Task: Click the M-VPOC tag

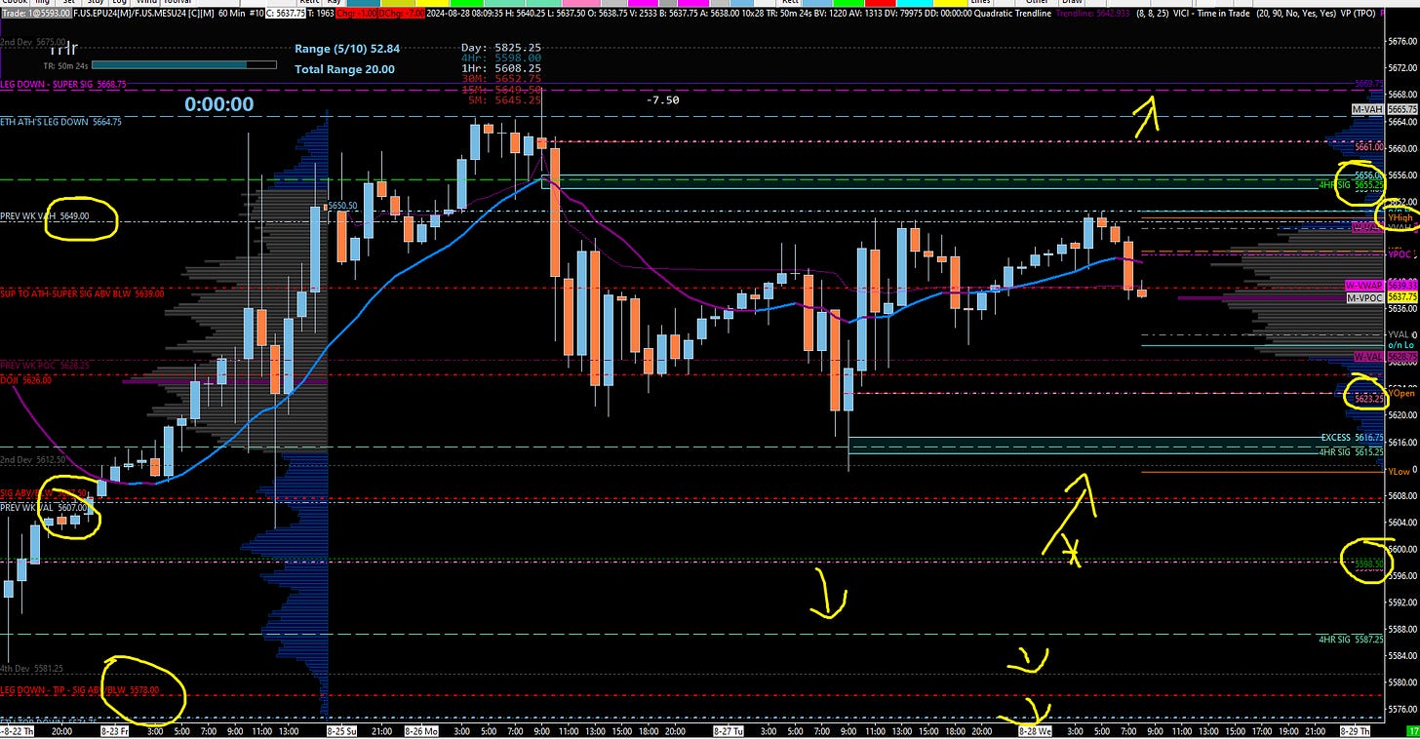Action: 1364,297
